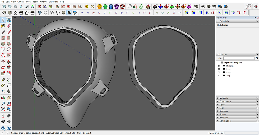The width and height of the screenshot is (259, 135).
Task: Select the arrow Select tool
Action: pos(3,20)
